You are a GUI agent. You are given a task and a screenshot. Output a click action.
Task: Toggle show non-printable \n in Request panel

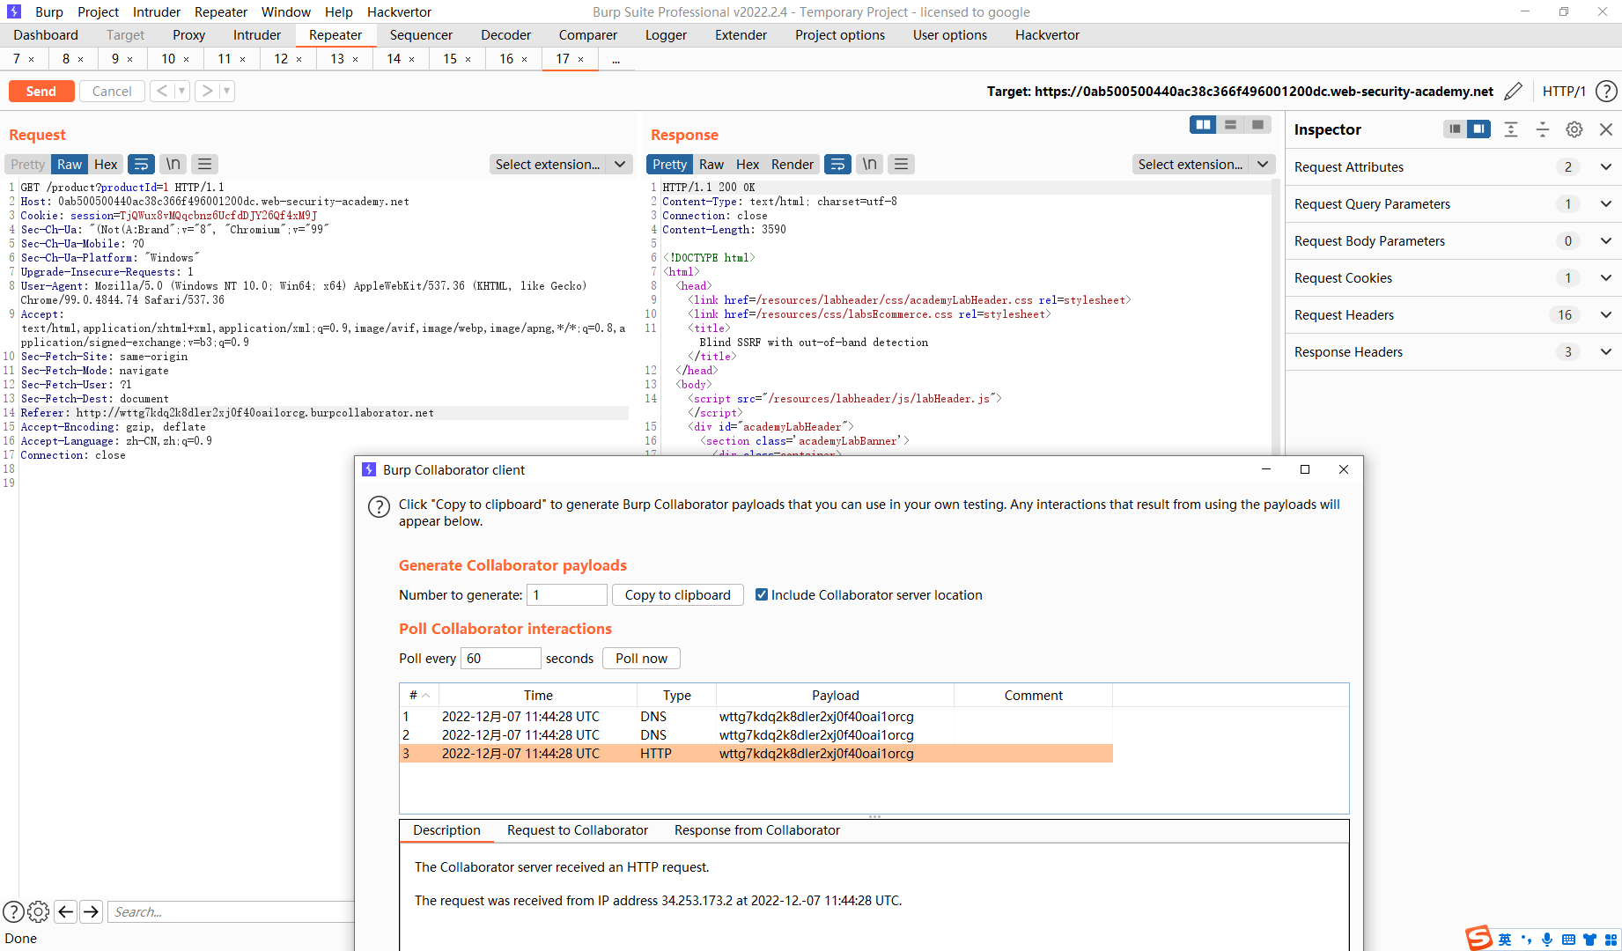pyautogui.click(x=173, y=165)
